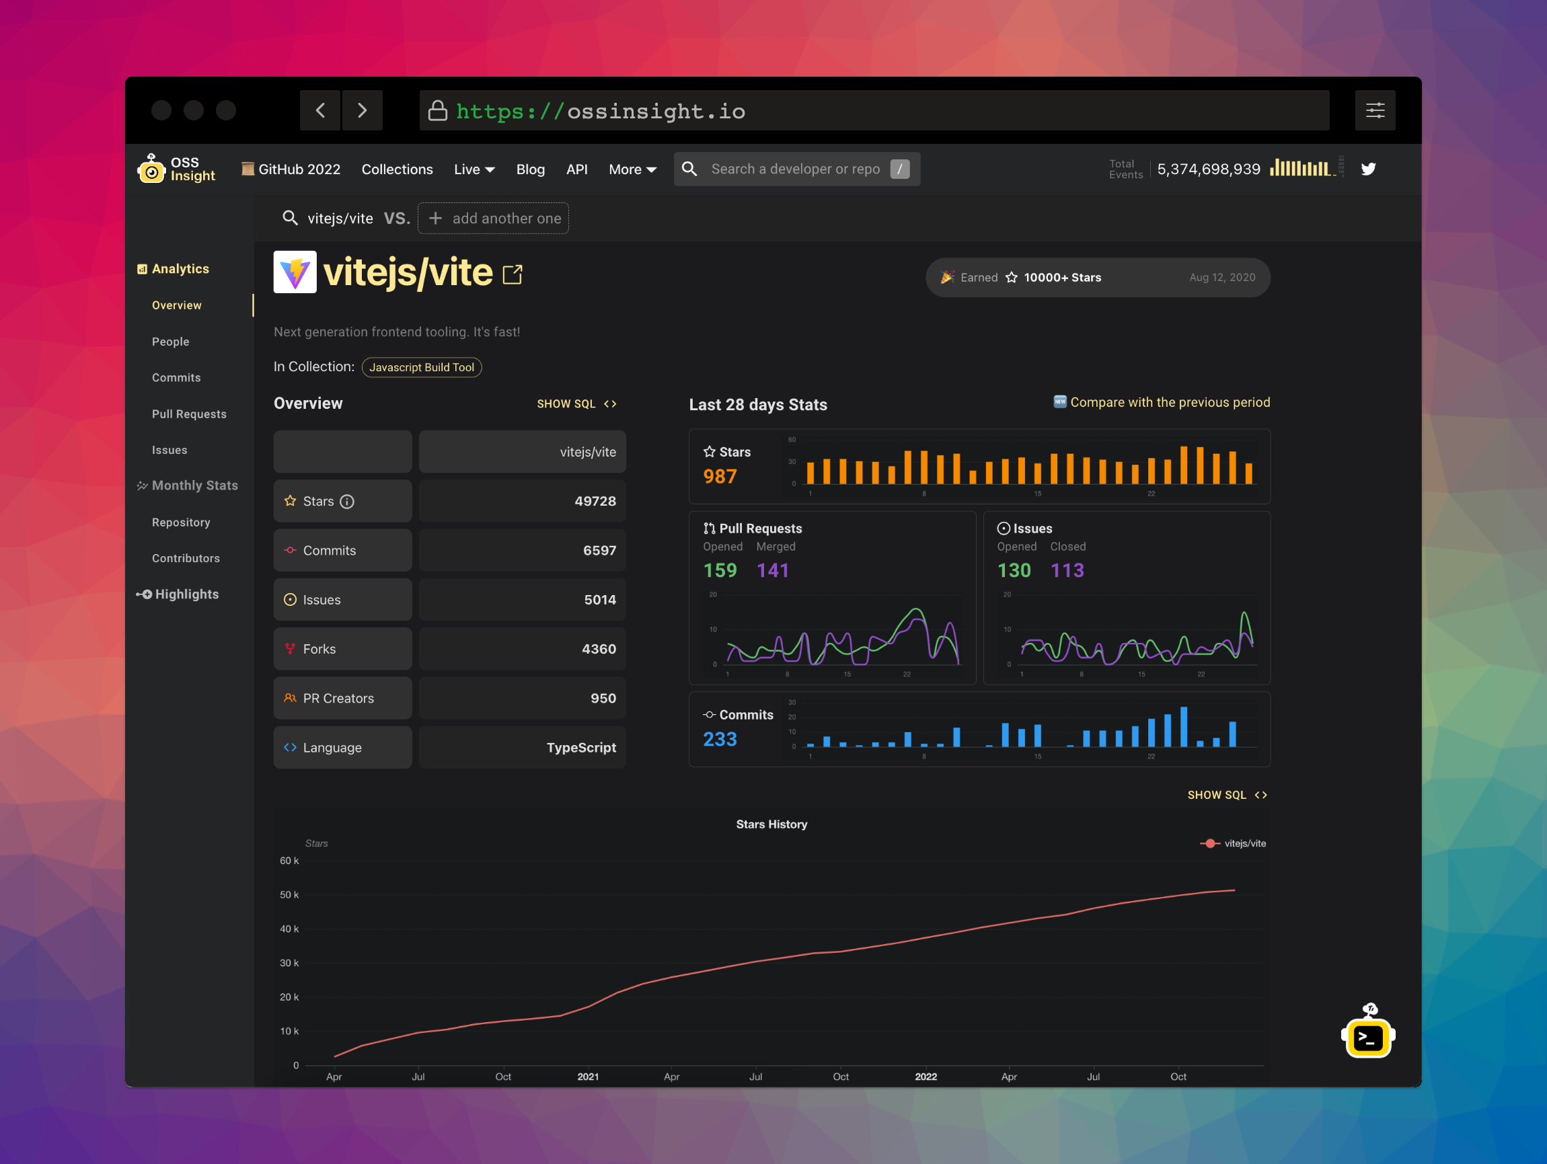The image size is (1547, 1164).
Task: Click the OSS Insight logo
Action: (x=176, y=169)
